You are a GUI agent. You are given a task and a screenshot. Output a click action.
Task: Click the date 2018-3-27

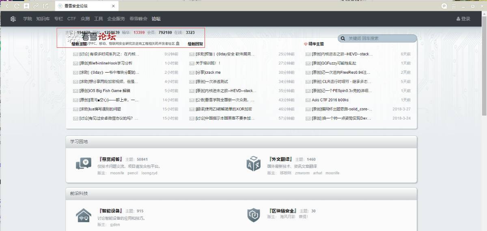pos(401,109)
